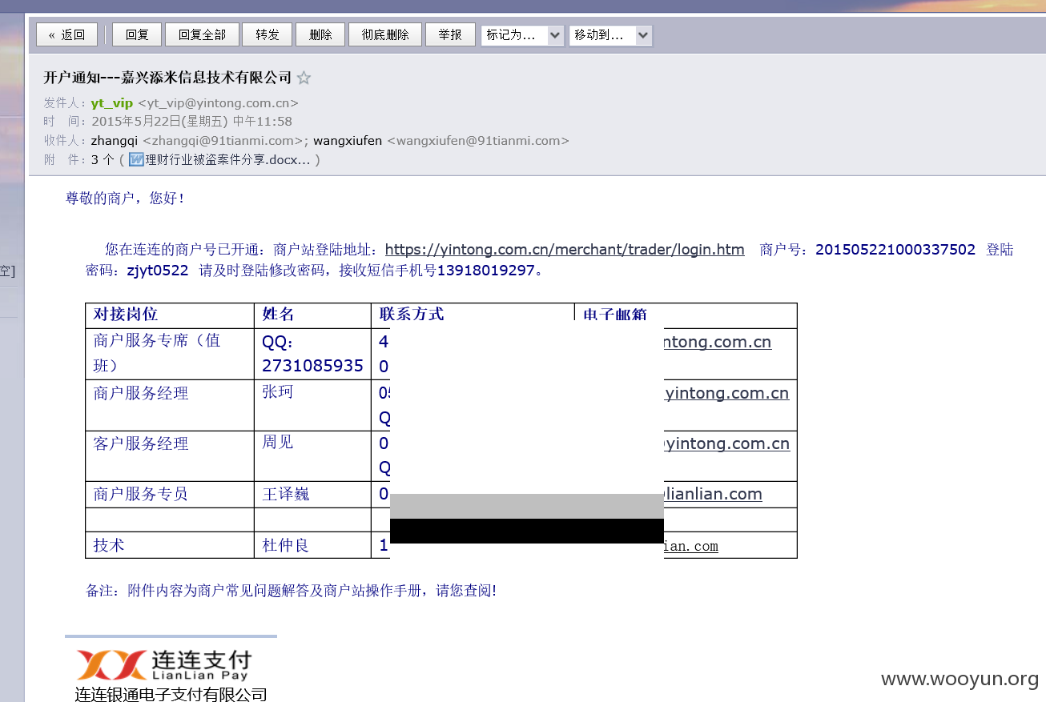Image resolution: width=1046 pixels, height=702 pixels.
Task: Click sender name yt_vip
Action: (112, 102)
